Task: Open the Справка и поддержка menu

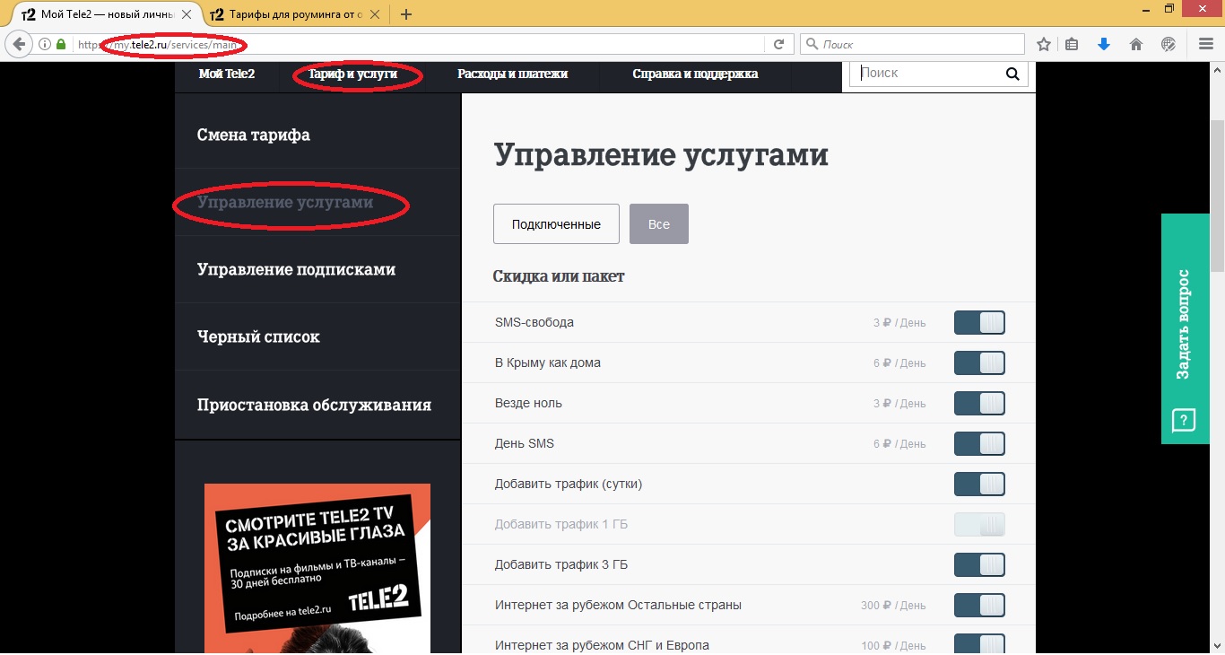Action: pyautogui.click(x=695, y=74)
